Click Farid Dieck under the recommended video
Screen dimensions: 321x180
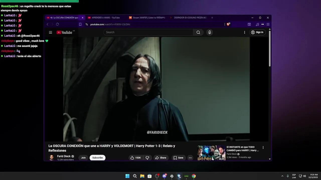click(232, 154)
